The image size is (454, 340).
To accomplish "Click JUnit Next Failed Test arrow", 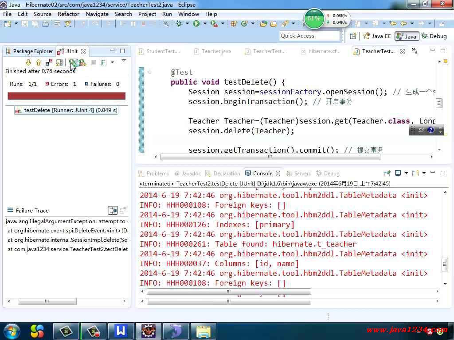I will [x=28, y=62].
